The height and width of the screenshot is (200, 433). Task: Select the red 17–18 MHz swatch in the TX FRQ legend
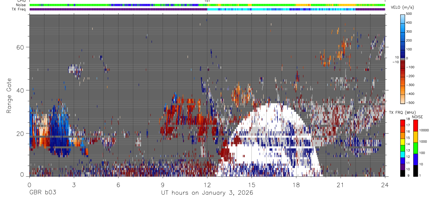coord(403,123)
